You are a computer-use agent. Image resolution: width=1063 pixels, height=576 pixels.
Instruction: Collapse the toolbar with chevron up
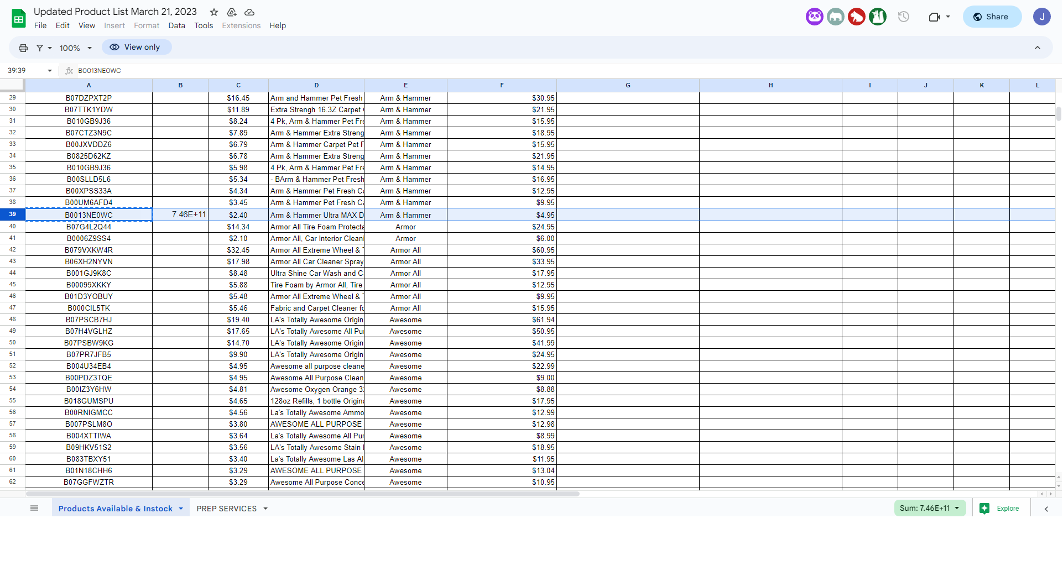coord(1038,48)
